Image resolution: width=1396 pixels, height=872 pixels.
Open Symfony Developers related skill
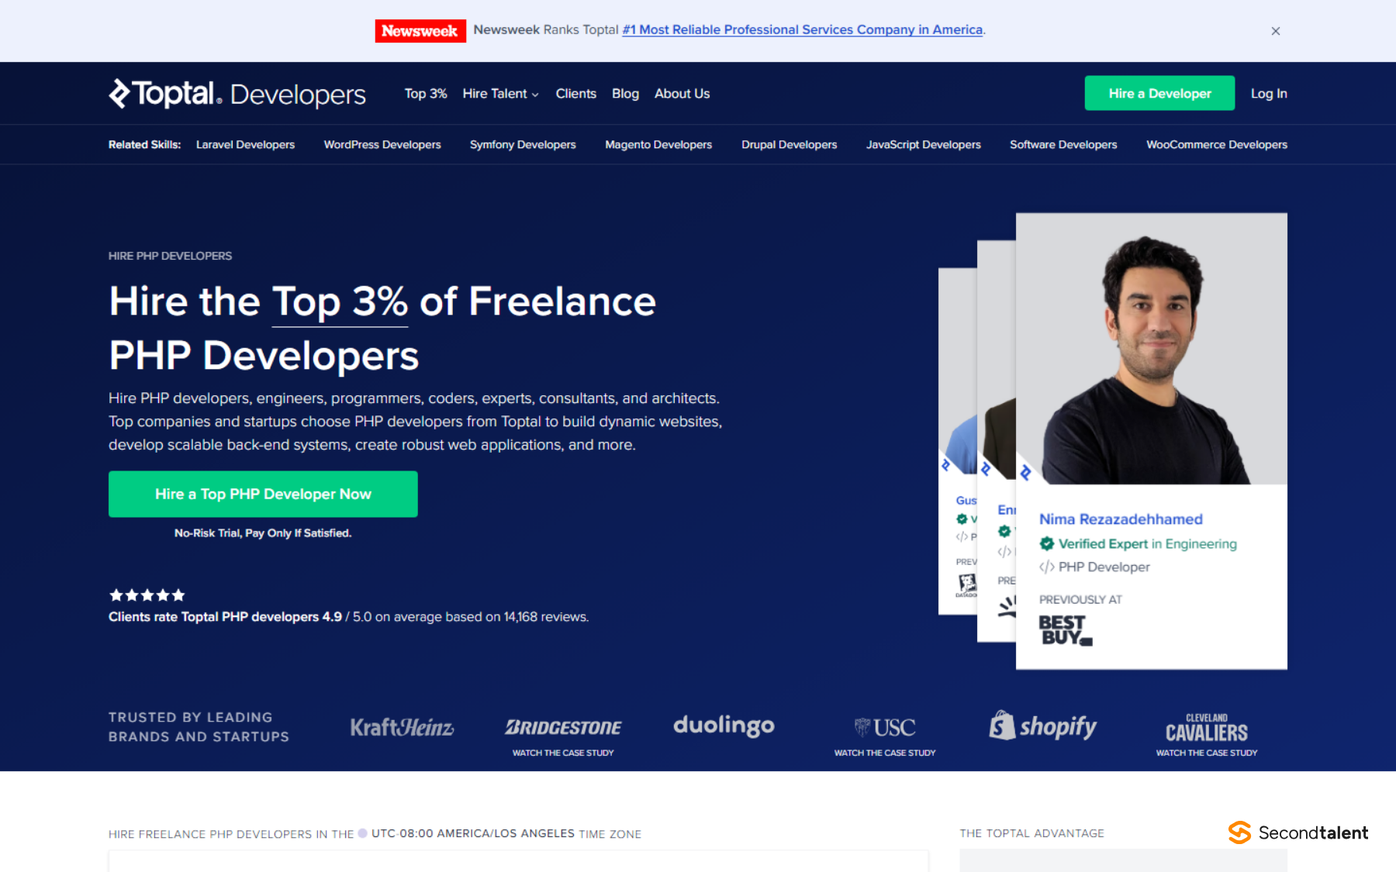(x=523, y=144)
